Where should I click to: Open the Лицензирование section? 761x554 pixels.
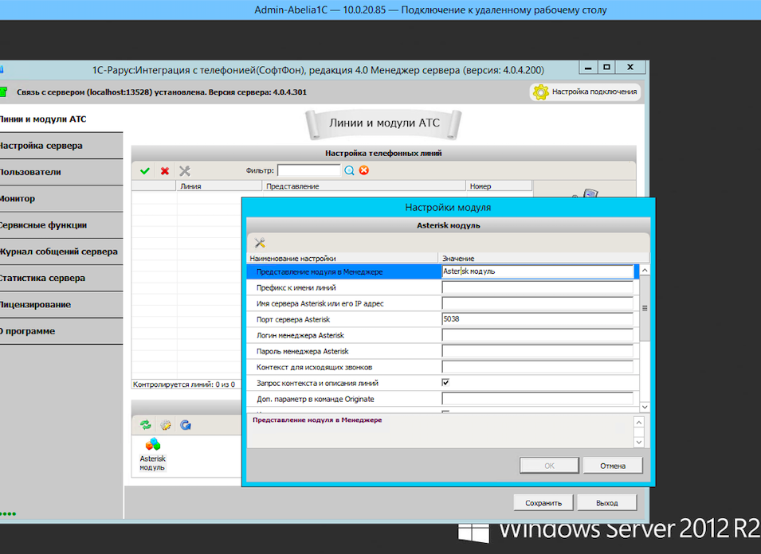(36, 305)
